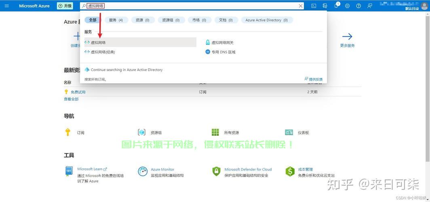Filter results by 资源 (0)
Screen dimensions: 430x202
click(143, 20)
